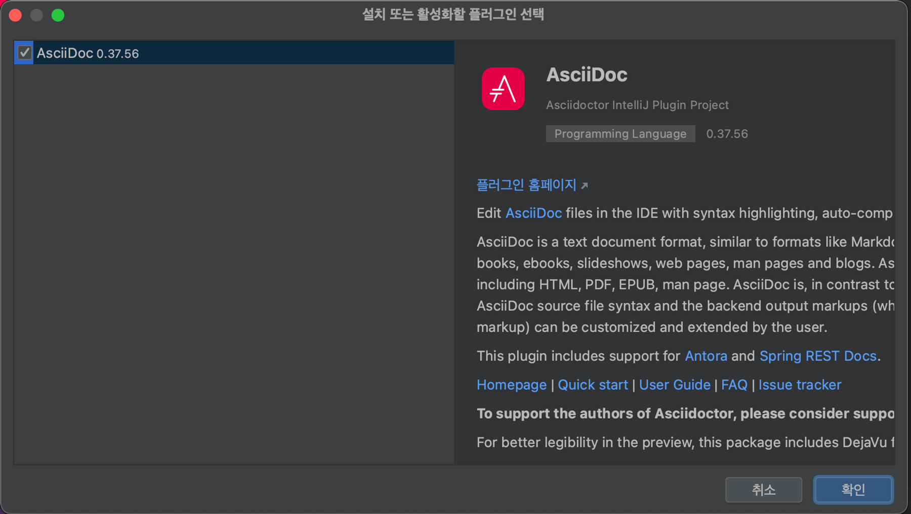Open the User Guide link

(x=675, y=385)
